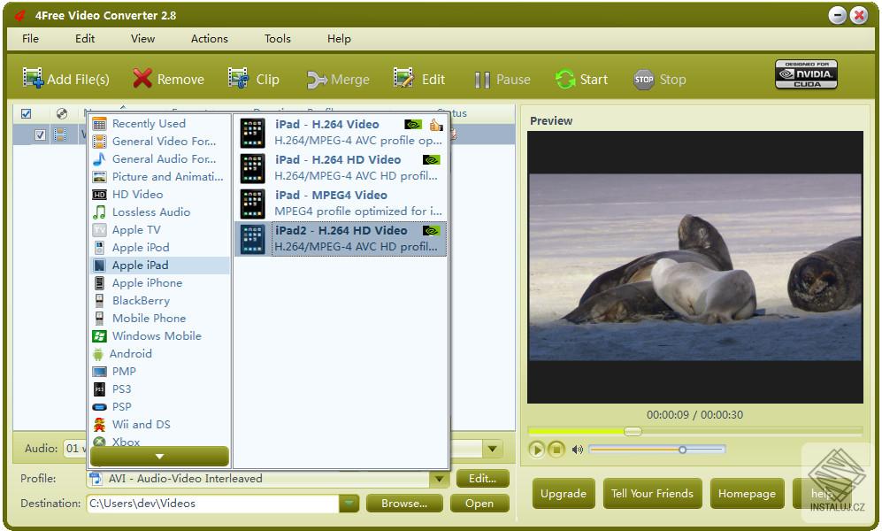Viewport: 882px width, 531px height.
Task: Click the Remove toolbar icon
Action: (x=141, y=79)
